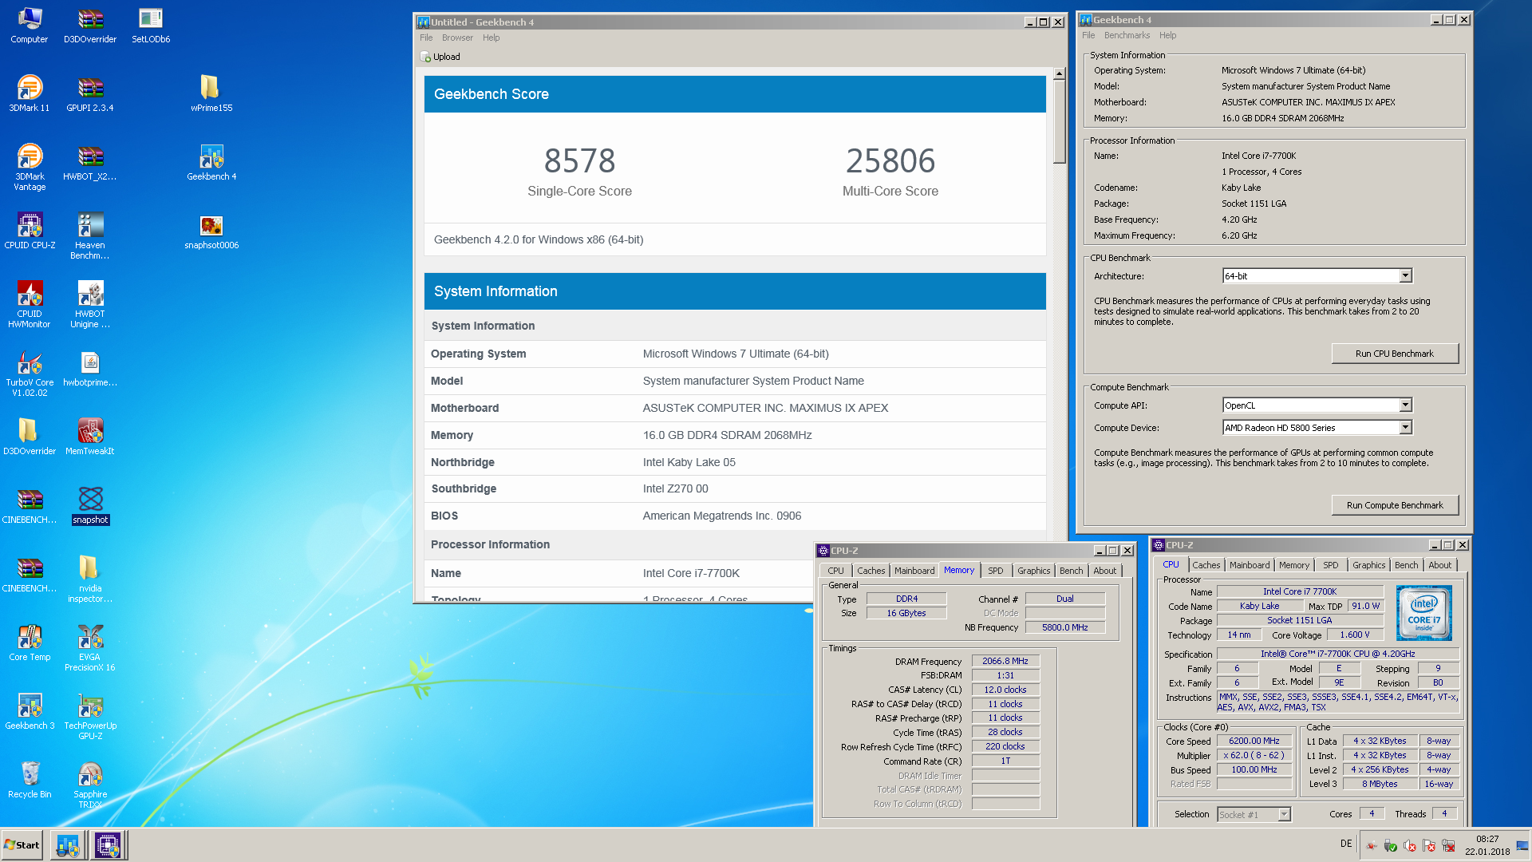
Task: Open Graphics tab in left CPU-Z window
Action: 1033,571
